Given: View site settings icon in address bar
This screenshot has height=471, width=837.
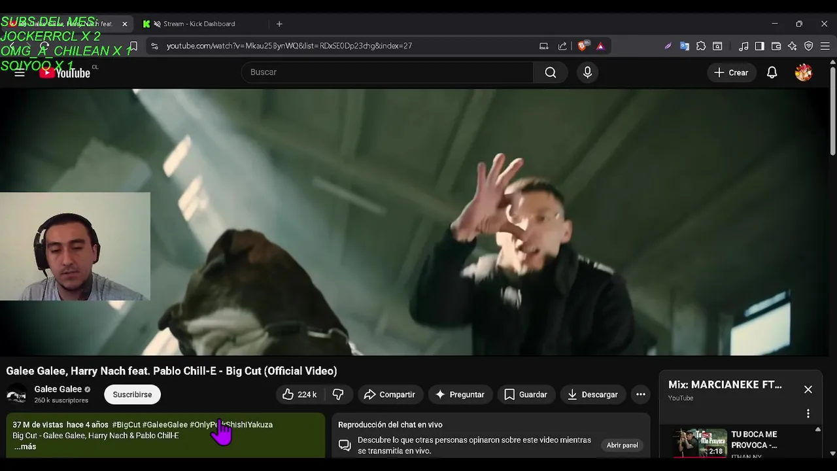Looking at the screenshot, I should point(154,46).
